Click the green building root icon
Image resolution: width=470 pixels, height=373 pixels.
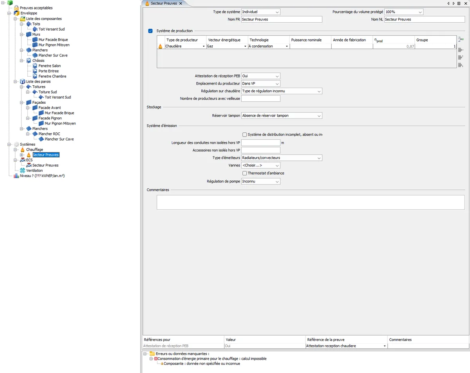(10, 3)
